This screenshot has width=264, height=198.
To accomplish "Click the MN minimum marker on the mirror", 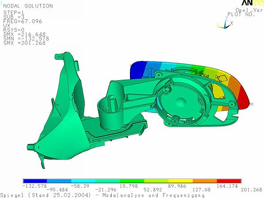I will [133, 66].
